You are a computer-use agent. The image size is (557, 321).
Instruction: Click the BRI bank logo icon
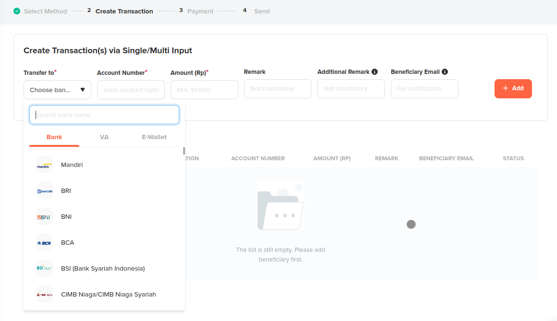point(44,191)
